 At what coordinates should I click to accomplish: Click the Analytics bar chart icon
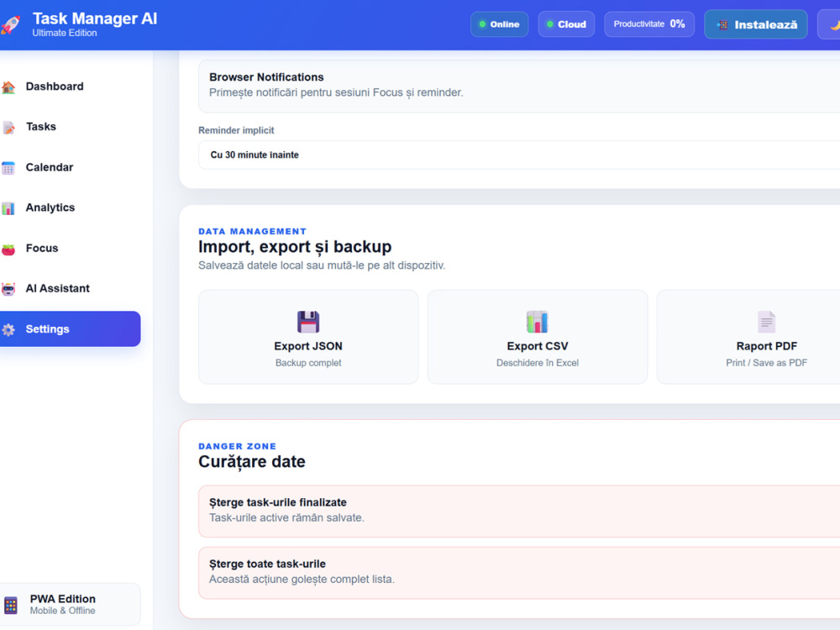click(8, 207)
